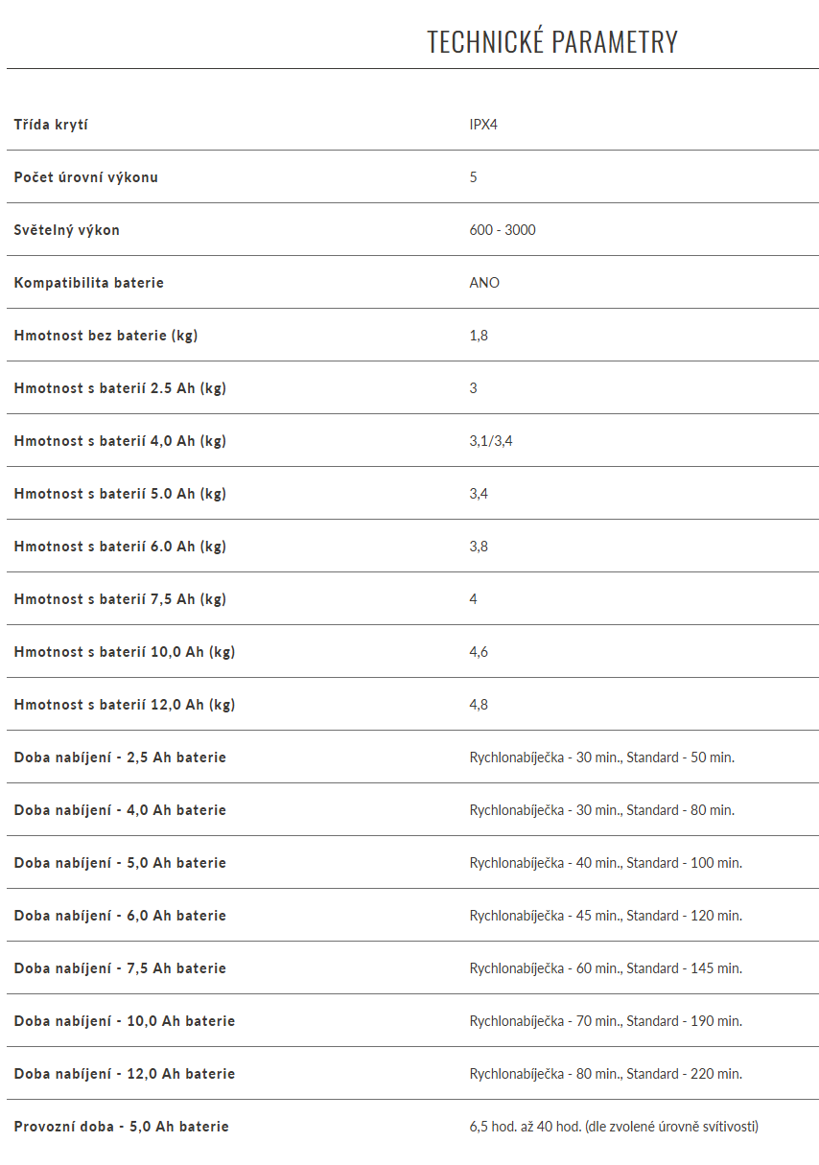Click the Třída krytí label
The height and width of the screenshot is (1165, 819).
point(53,125)
